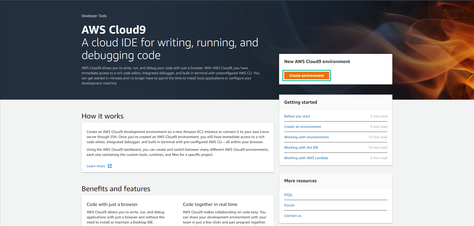Click the 2 min read label
474x226 pixels.
(379, 116)
